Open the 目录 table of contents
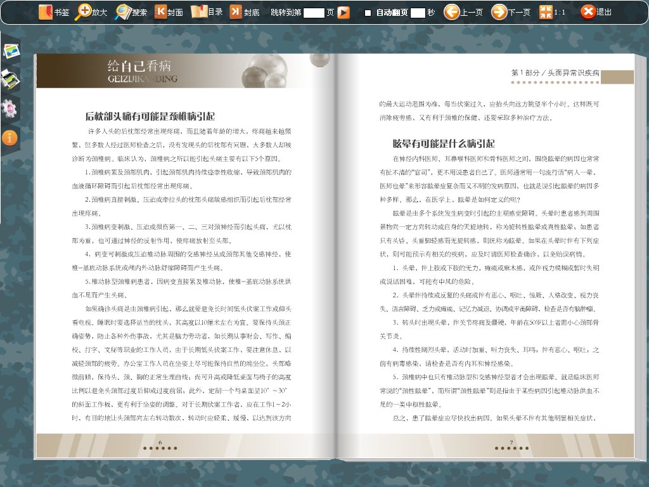Viewport: 649px width, 487px height. tap(207, 12)
